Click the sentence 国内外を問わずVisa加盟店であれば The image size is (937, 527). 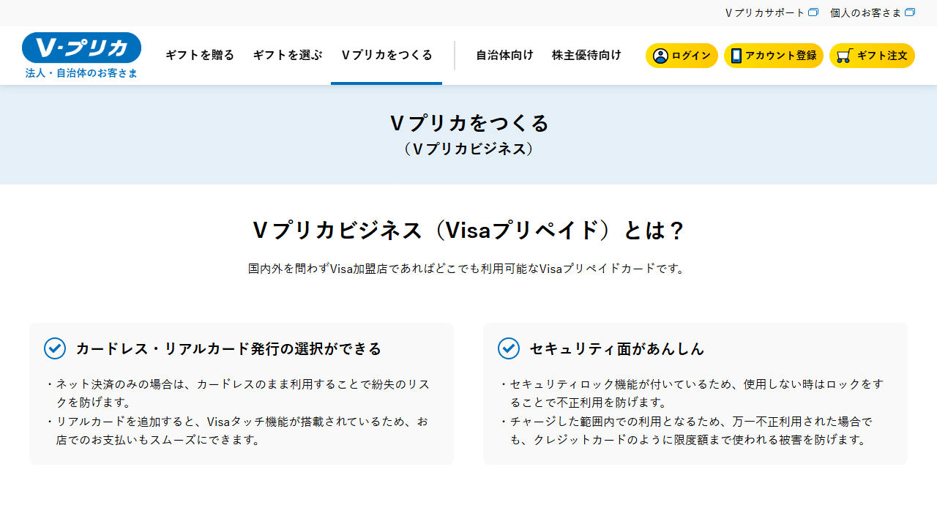click(468, 269)
